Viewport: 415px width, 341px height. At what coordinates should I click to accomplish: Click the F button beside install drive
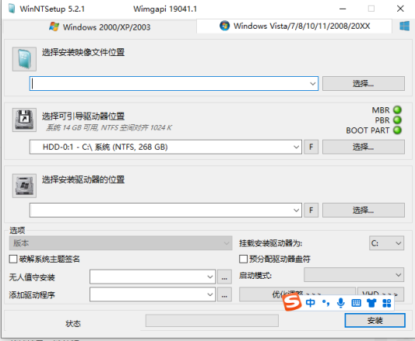(311, 211)
